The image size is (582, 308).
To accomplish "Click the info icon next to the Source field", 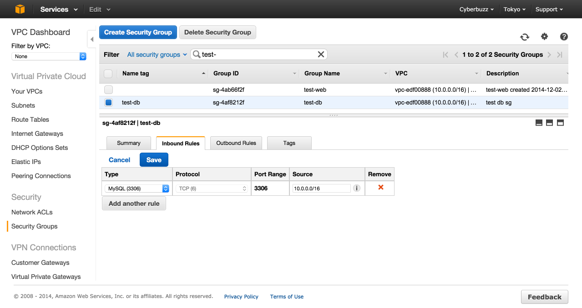I will (356, 188).
